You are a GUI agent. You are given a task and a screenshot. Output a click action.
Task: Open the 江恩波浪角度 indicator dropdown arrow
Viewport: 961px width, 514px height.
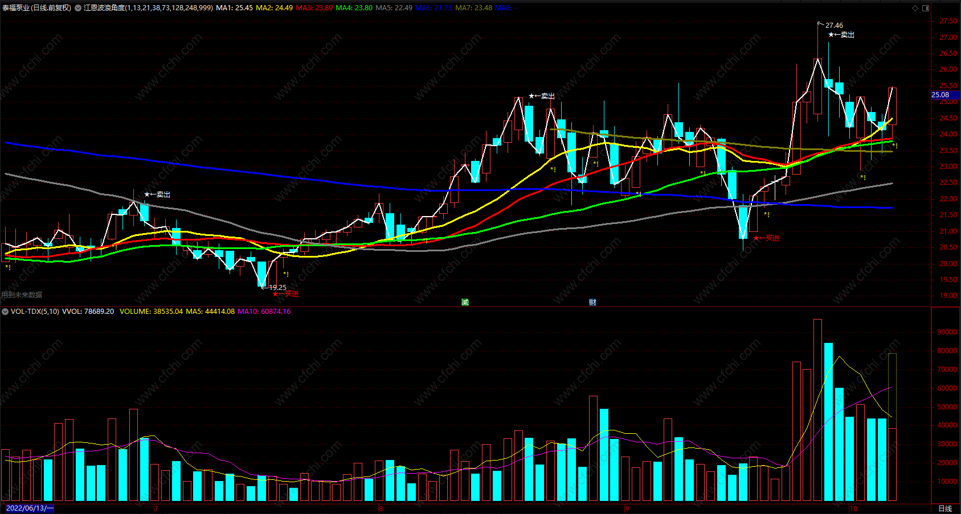78,8
